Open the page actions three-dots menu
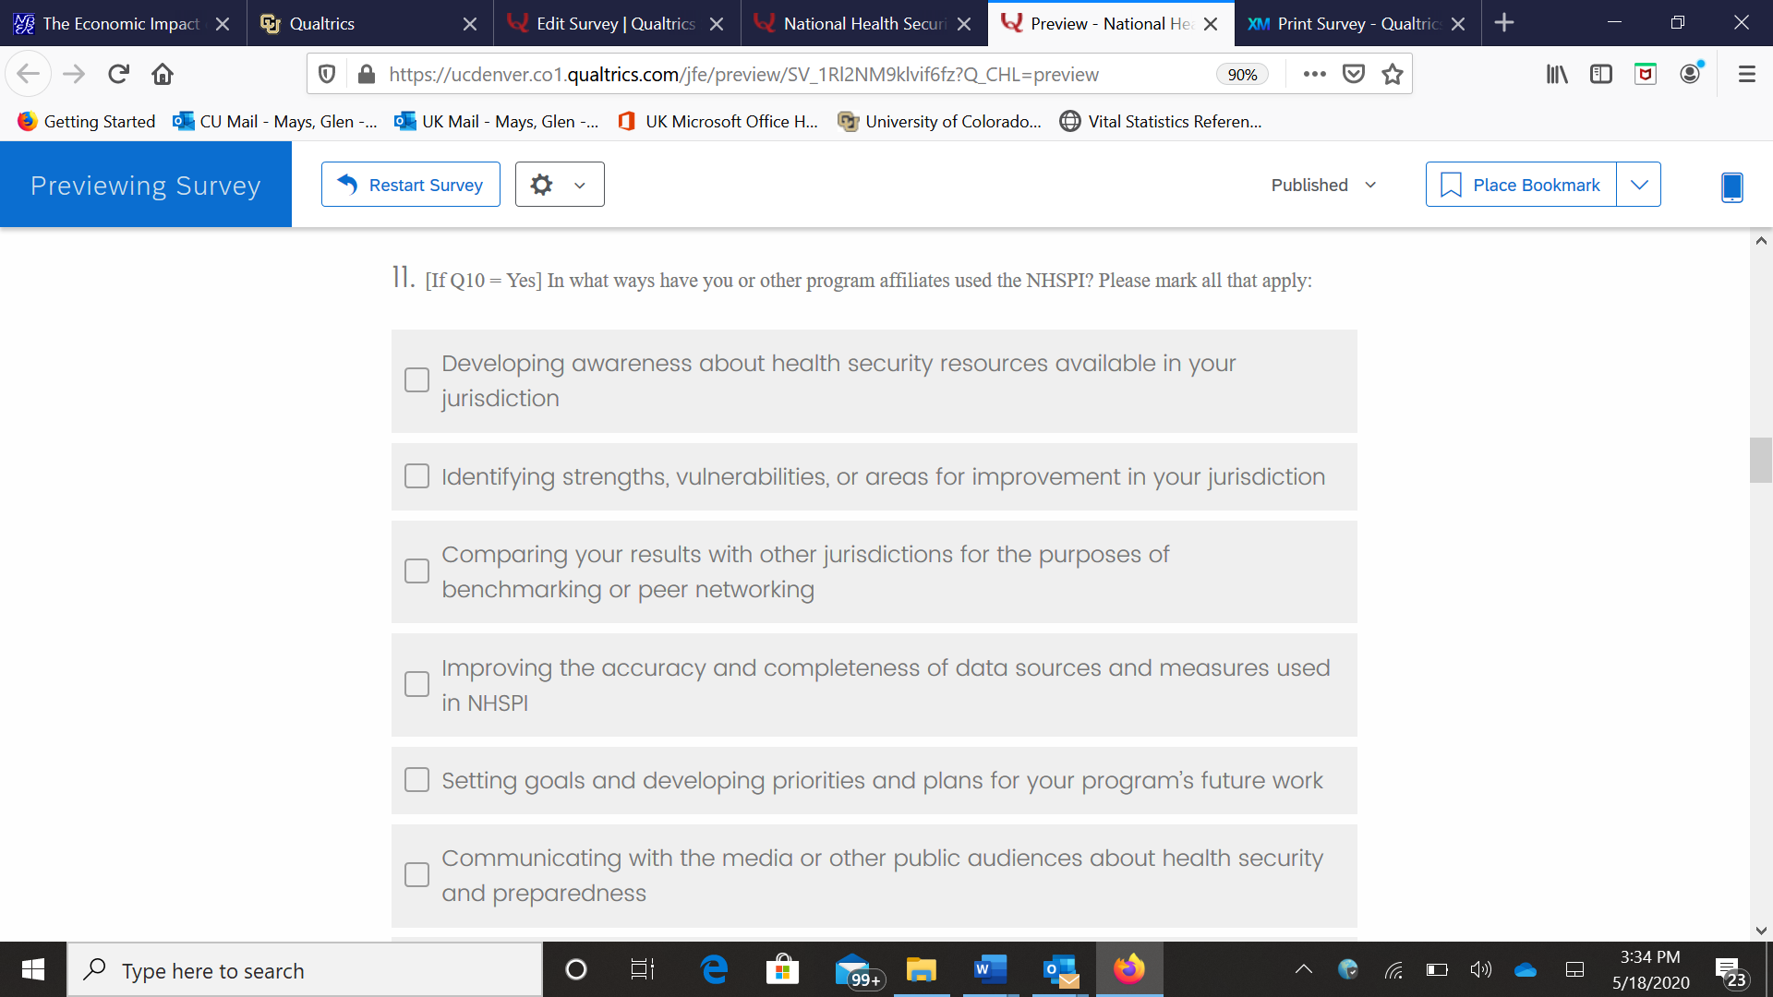 (1314, 74)
